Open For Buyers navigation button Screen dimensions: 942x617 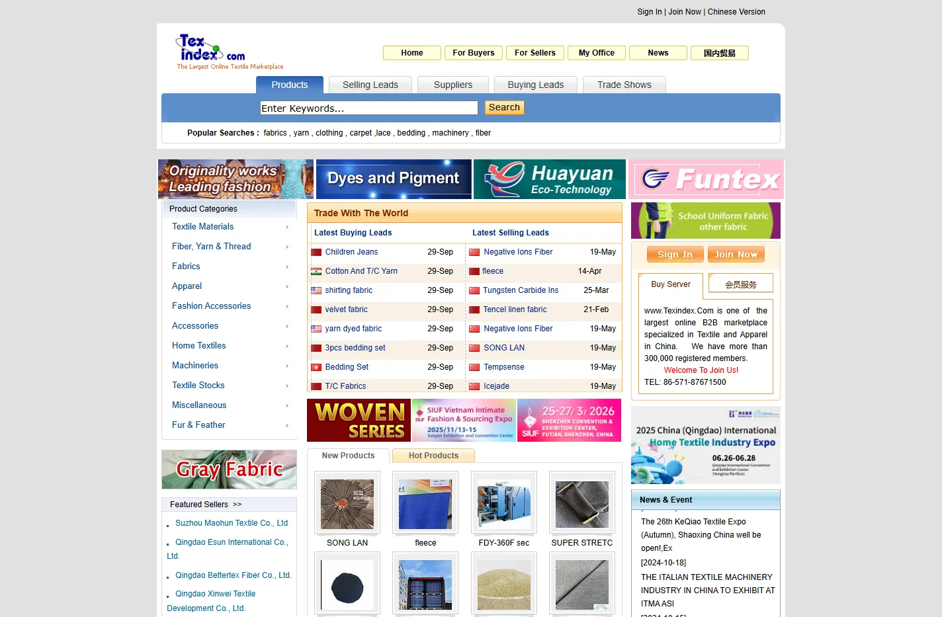[x=474, y=53]
